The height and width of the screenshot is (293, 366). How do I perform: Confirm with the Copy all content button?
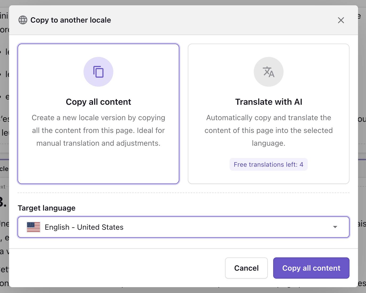311,268
